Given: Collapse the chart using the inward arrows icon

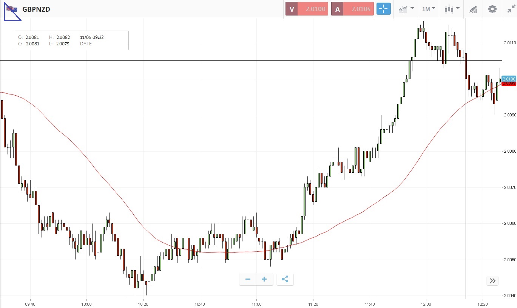Looking at the screenshot, I should click(x=511, y=9).
